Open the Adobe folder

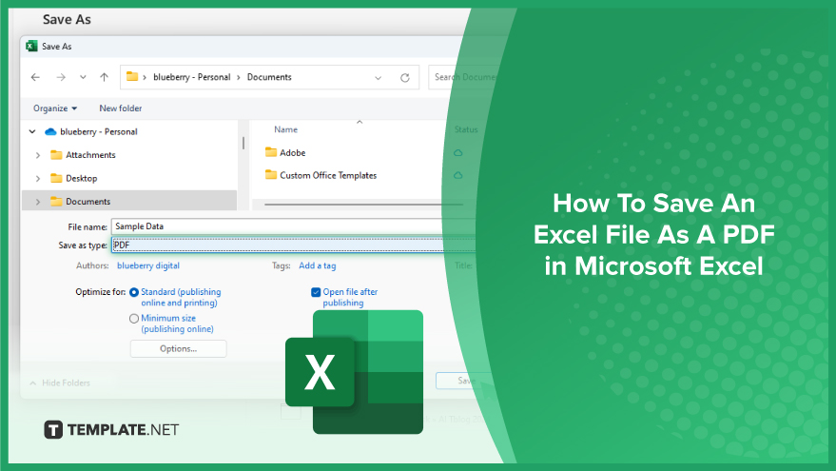point(293,152)
